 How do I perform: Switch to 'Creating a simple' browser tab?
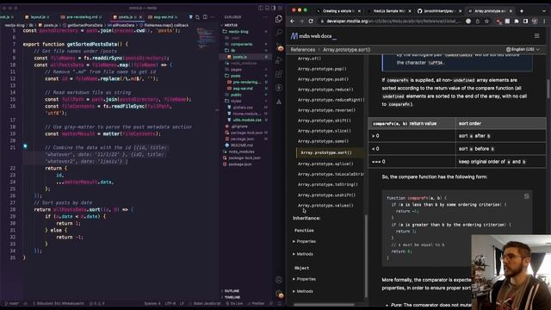(338, 11)
